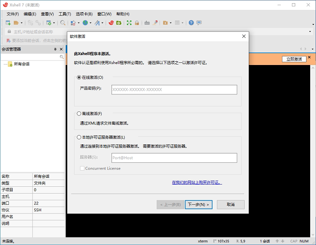
Task: Click the 下一步(N) button
Action: coord(199,205)
